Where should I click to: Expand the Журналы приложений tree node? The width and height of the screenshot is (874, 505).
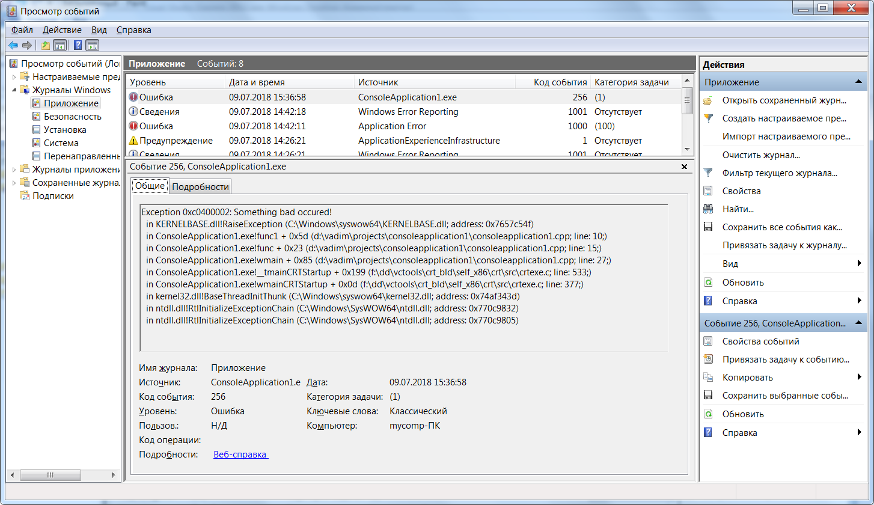[x=14, y=169]
